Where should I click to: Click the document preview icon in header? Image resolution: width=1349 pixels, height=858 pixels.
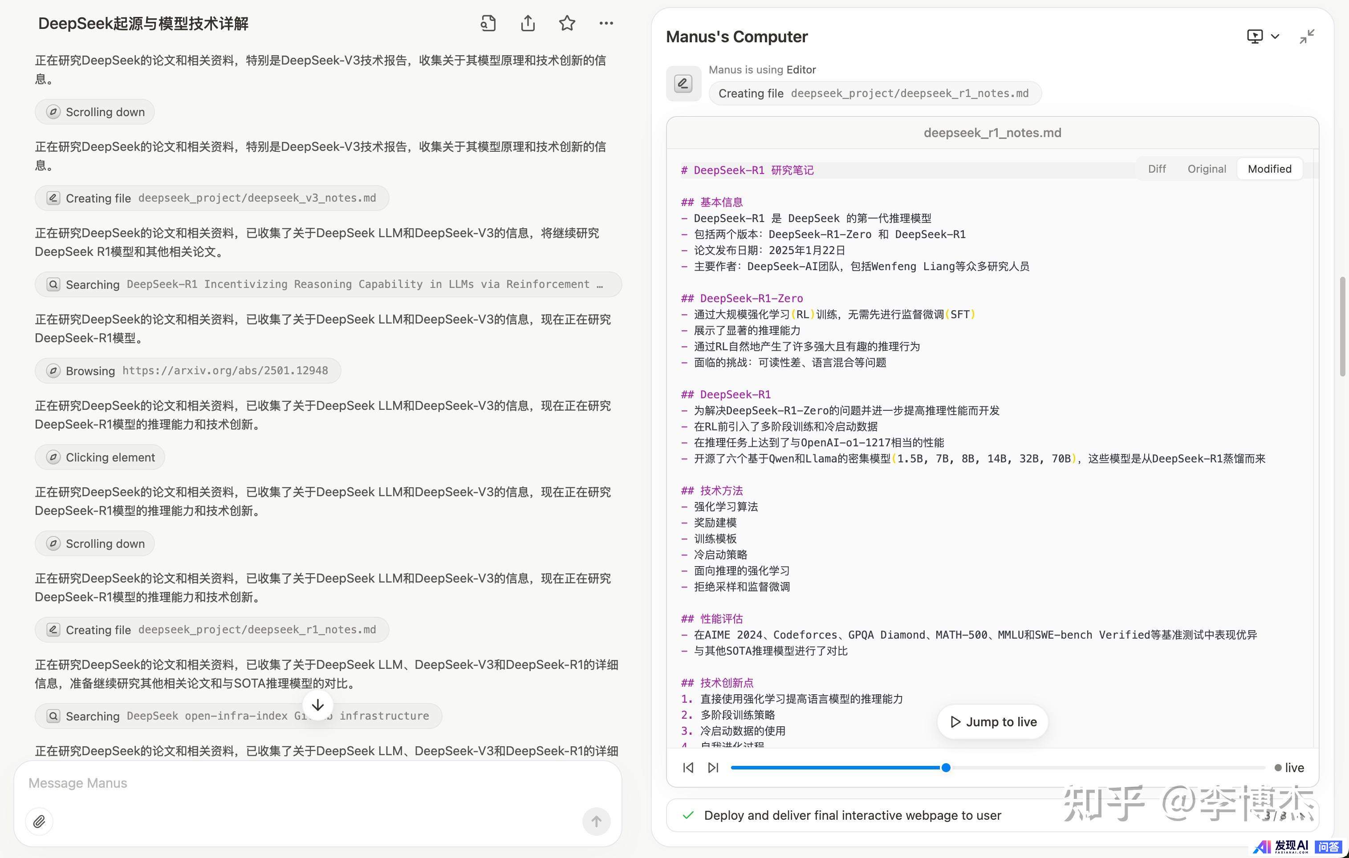pos(488,24)
